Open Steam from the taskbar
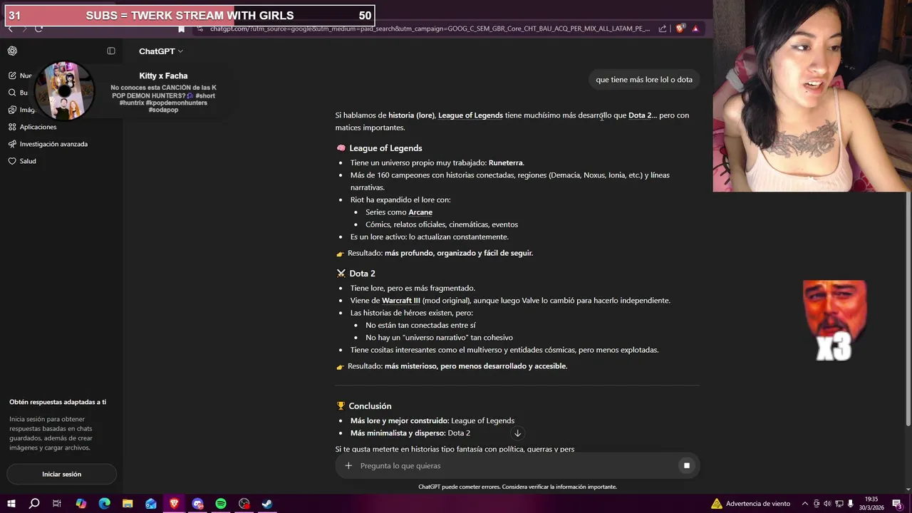The width and height of the screenshot is (912, 513). point(267,504)
